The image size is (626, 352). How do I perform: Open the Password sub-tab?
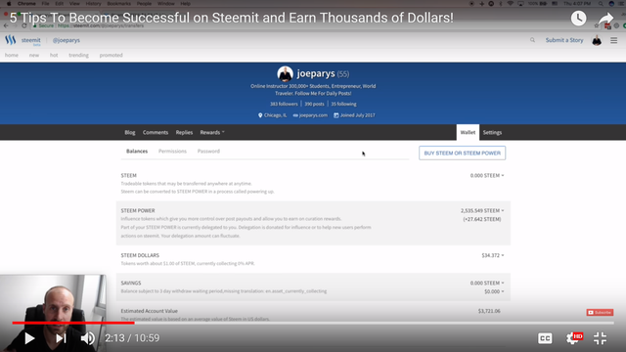click(208, 152)
